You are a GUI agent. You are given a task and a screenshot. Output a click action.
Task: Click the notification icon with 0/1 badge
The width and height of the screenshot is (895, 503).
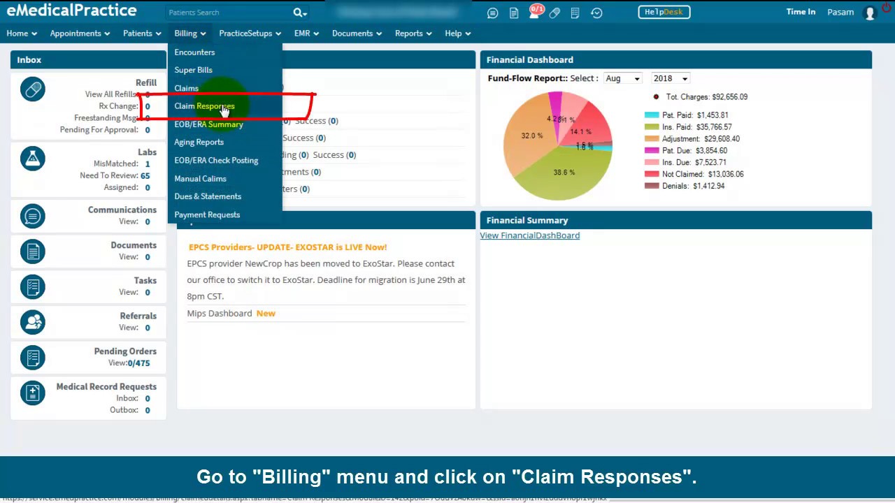535,12
